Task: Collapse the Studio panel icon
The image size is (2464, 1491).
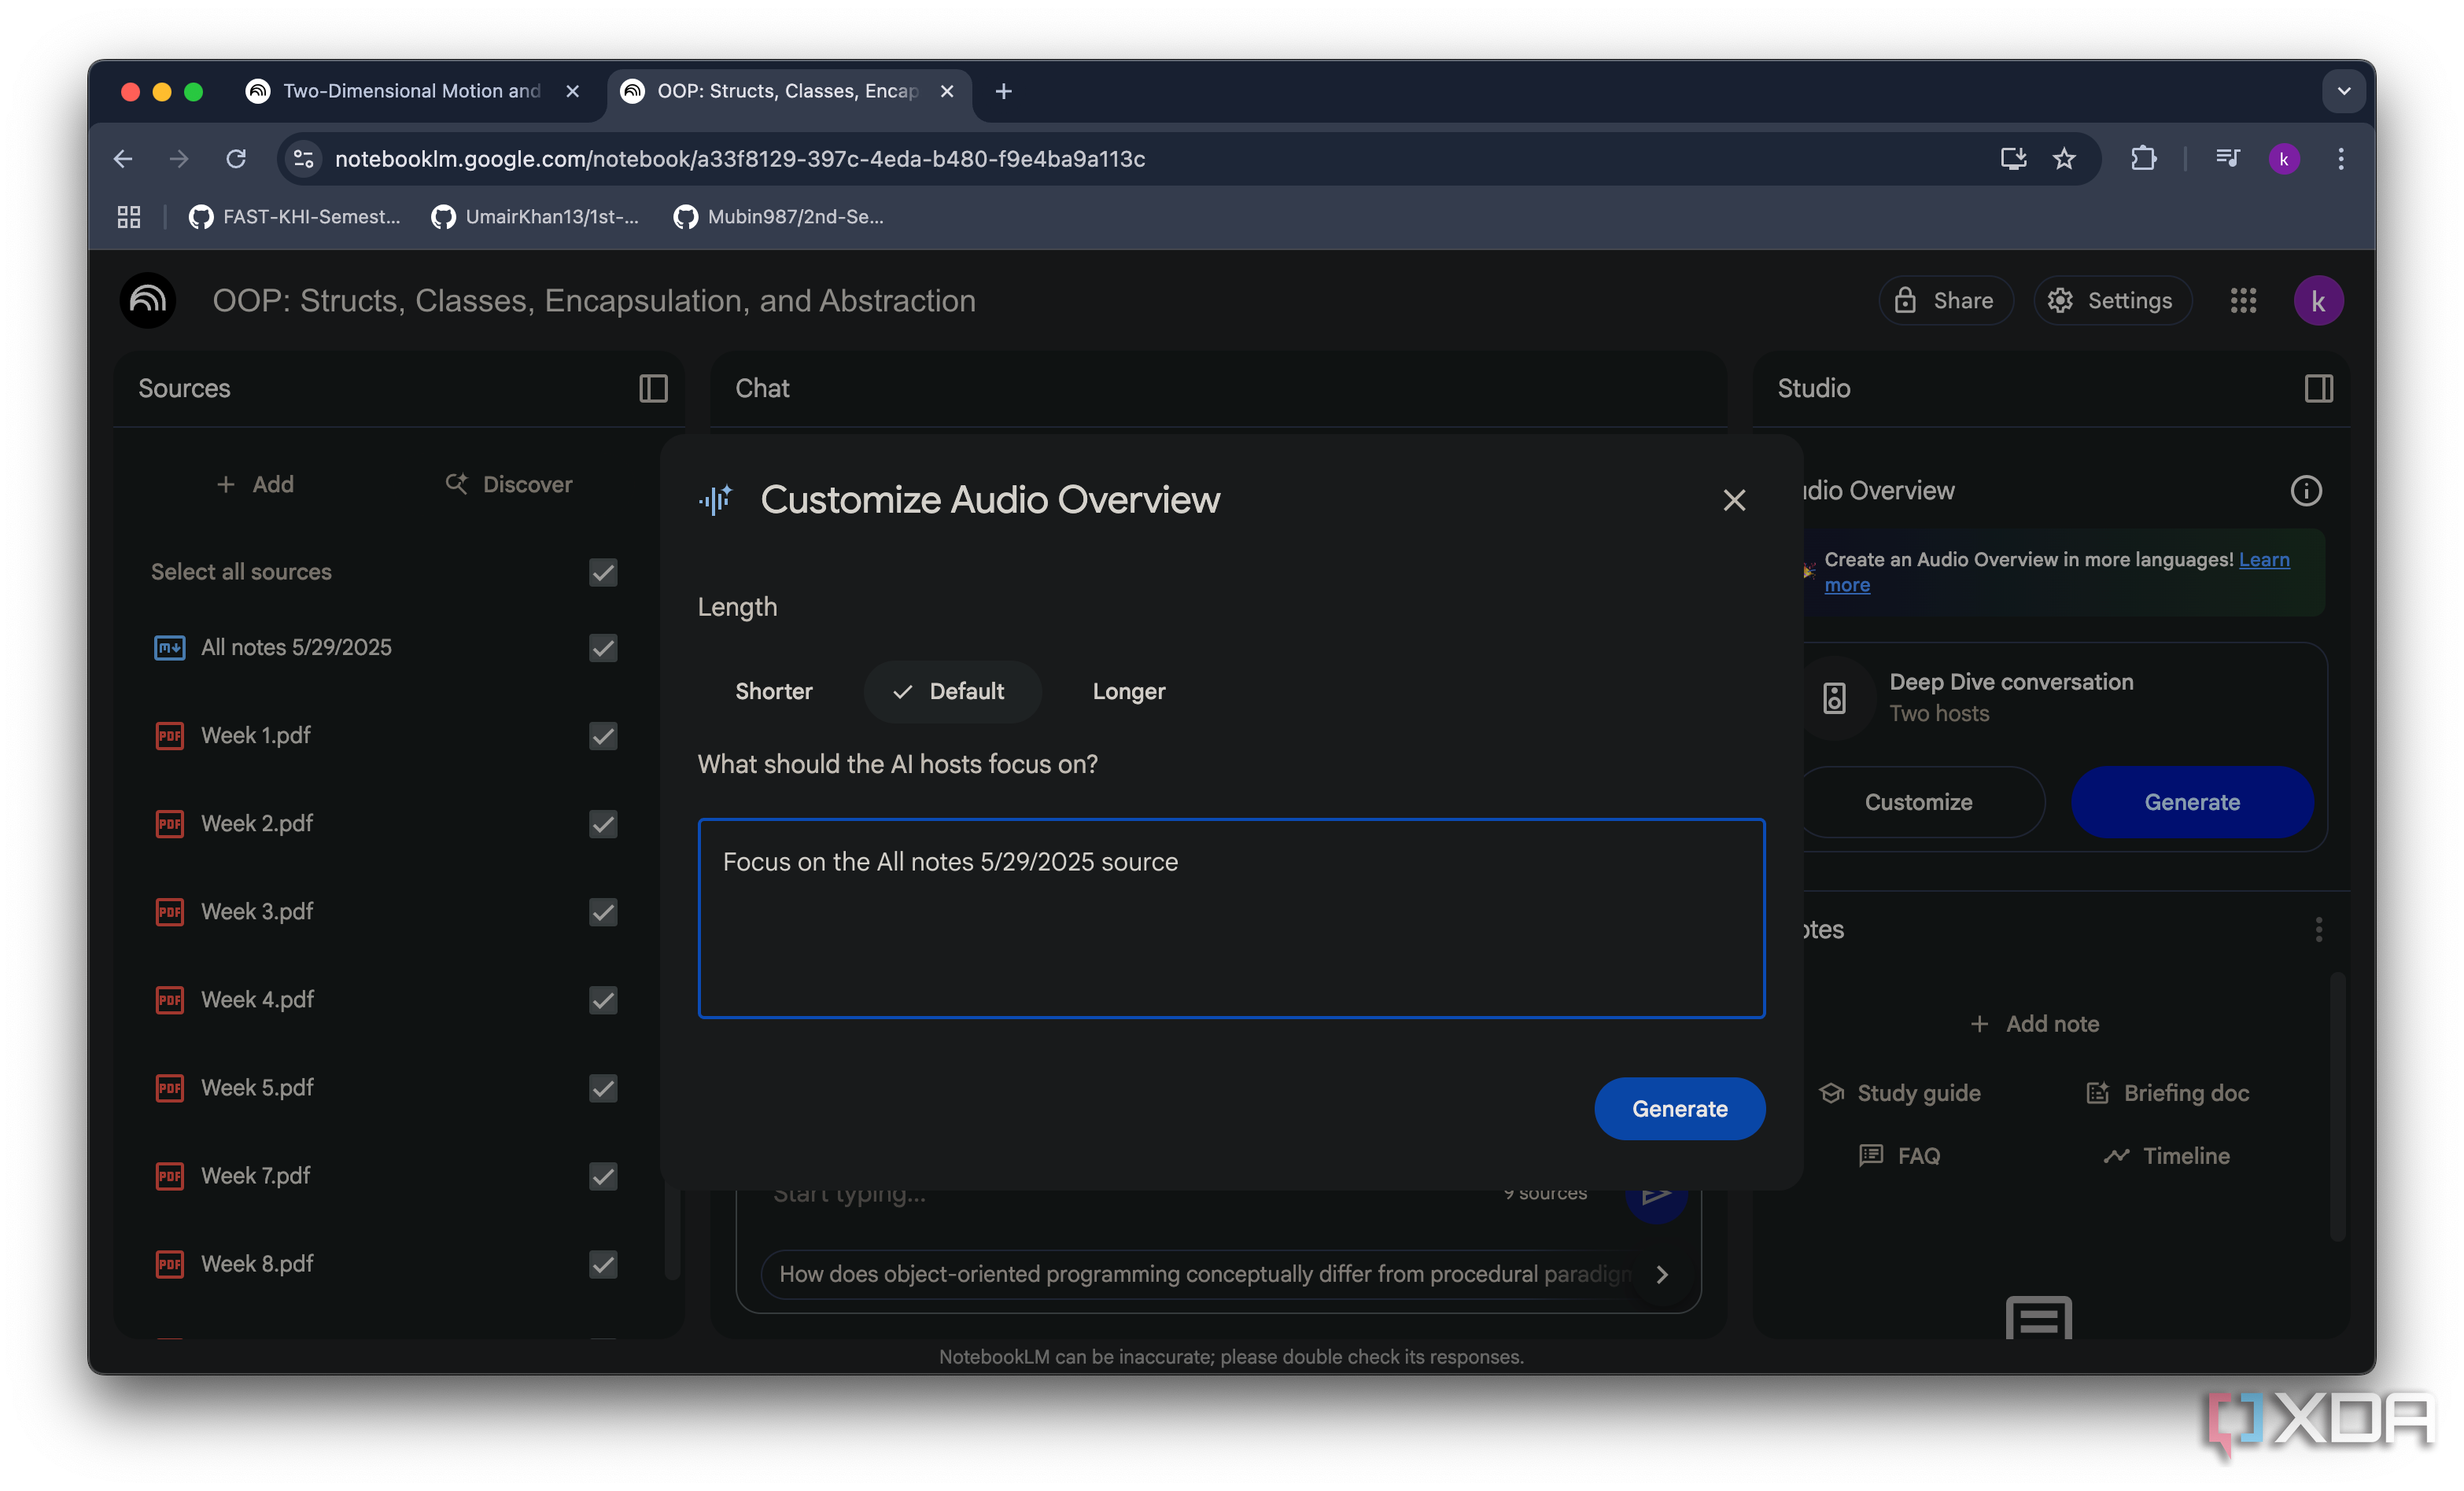Action: coord(2318,388)
